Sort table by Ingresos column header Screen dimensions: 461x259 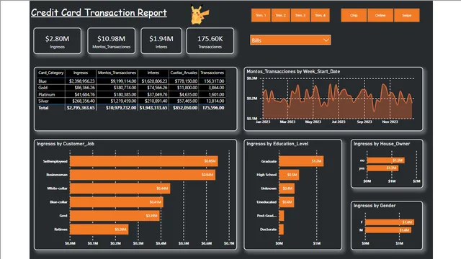pos(81,73)
